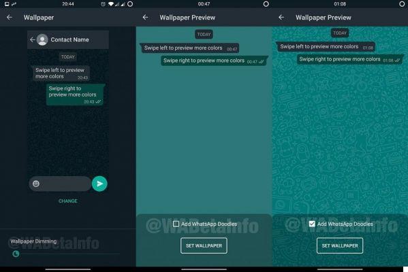
Task: Tap Wi-Fi icon in status bar
Action: click(x=111, y=4)
